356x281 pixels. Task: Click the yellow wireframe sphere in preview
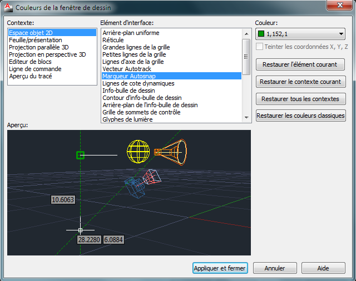pyautogui.click(x=139, y=151)
